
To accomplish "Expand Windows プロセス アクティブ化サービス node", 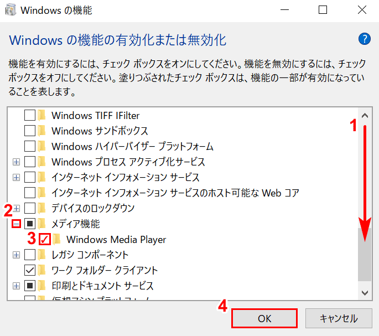I will pyautogui.click(x=16, y=162).
